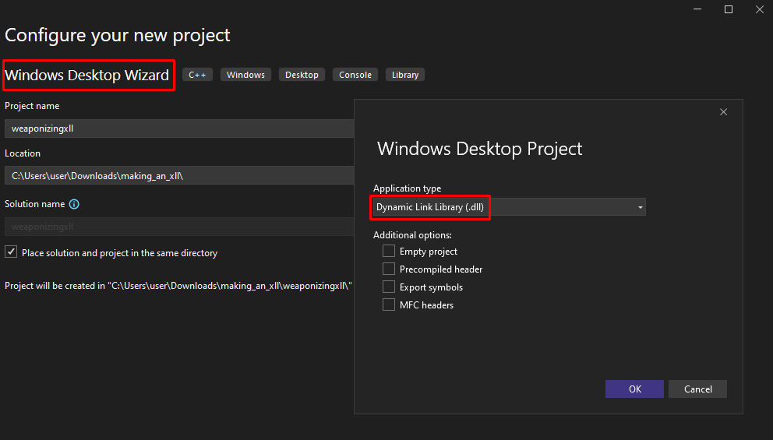
Task: Click the disabled Solution name field
Action: tap(179, 227)
